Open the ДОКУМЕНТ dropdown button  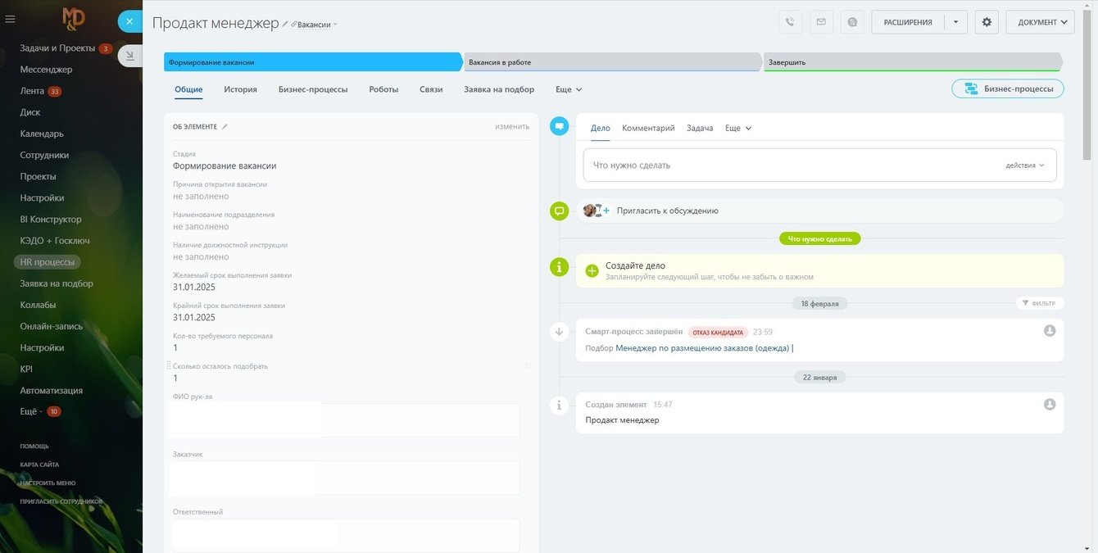pos(1041,22)
